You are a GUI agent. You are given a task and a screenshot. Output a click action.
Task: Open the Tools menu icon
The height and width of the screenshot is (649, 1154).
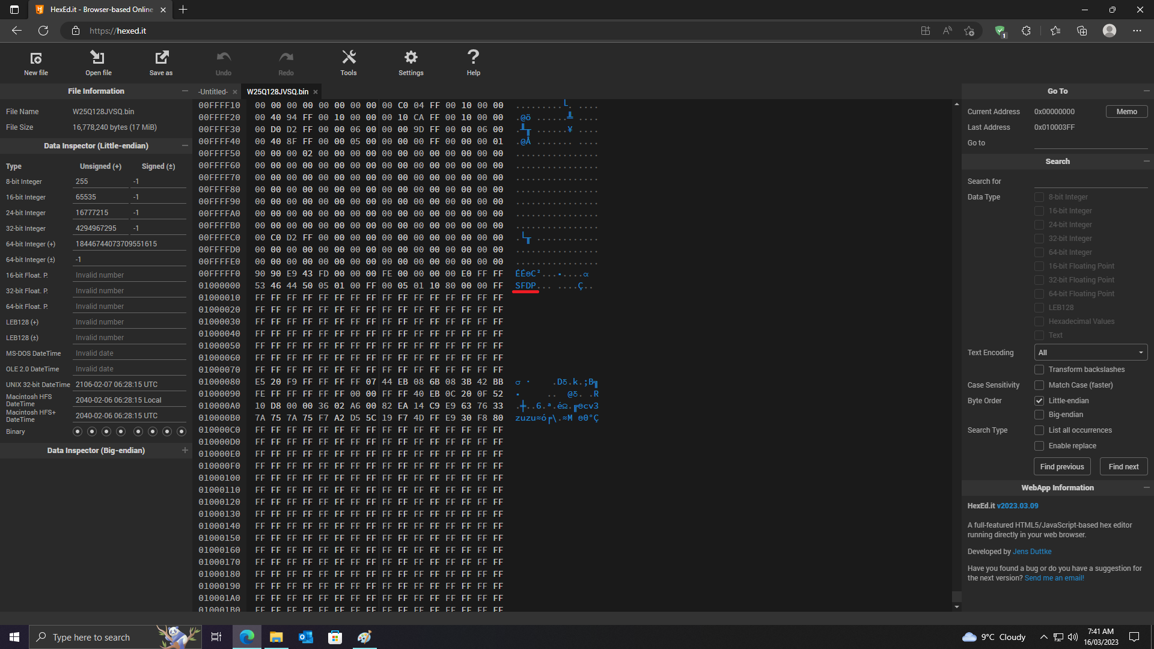(x=349, y=58)
